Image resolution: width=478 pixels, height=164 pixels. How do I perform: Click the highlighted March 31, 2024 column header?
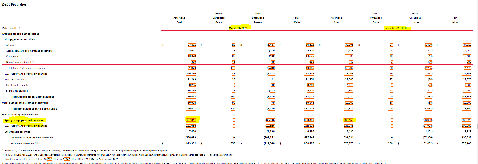[x=238, y=28]
